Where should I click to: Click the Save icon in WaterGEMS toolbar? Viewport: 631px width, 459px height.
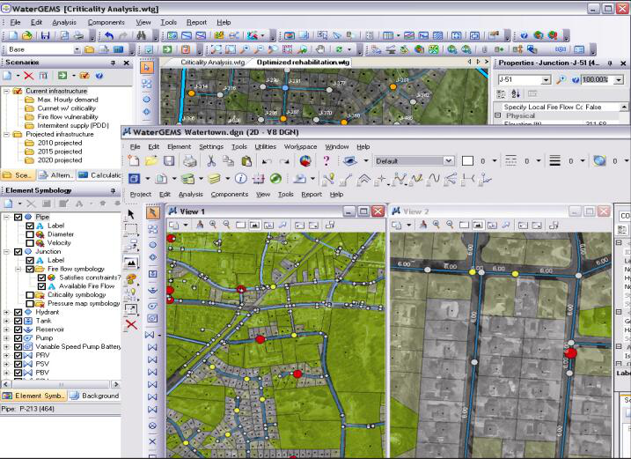(x=45, y=36)
